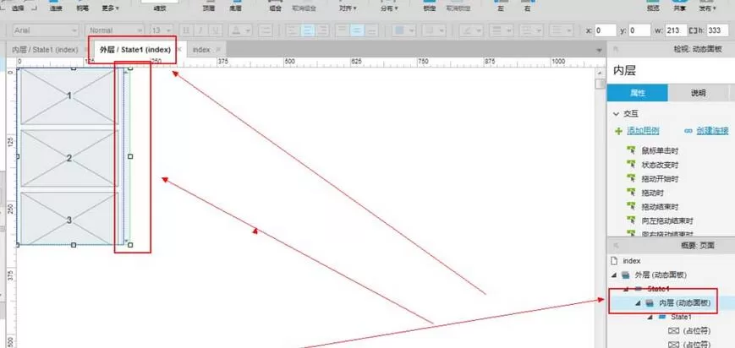This screenshot has height=348, width=735.
Task: Open the Normal font style dropdown
Action: tap(116, 30)
